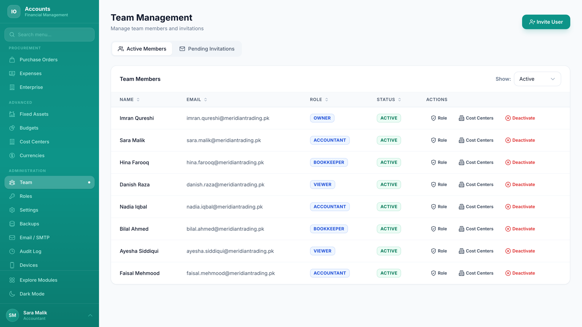
Task: Change Role for Imran Qureshi
Action: coord(439,118)
